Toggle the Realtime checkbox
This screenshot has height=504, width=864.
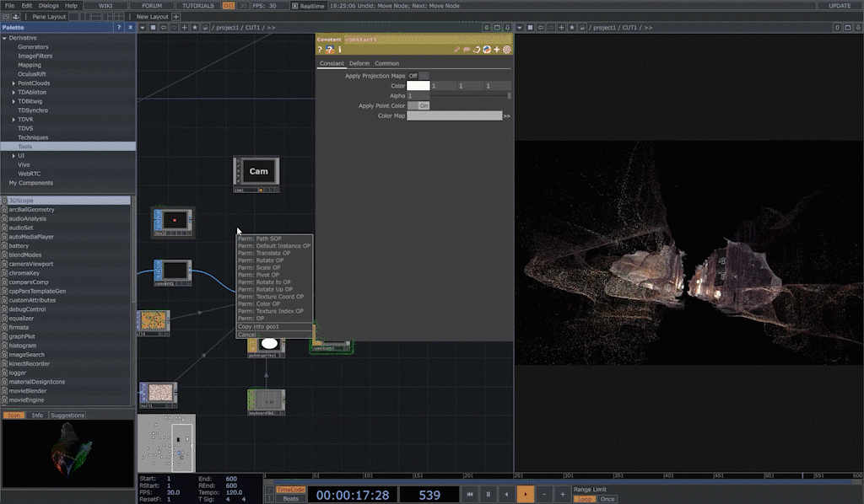coord(294,6)
